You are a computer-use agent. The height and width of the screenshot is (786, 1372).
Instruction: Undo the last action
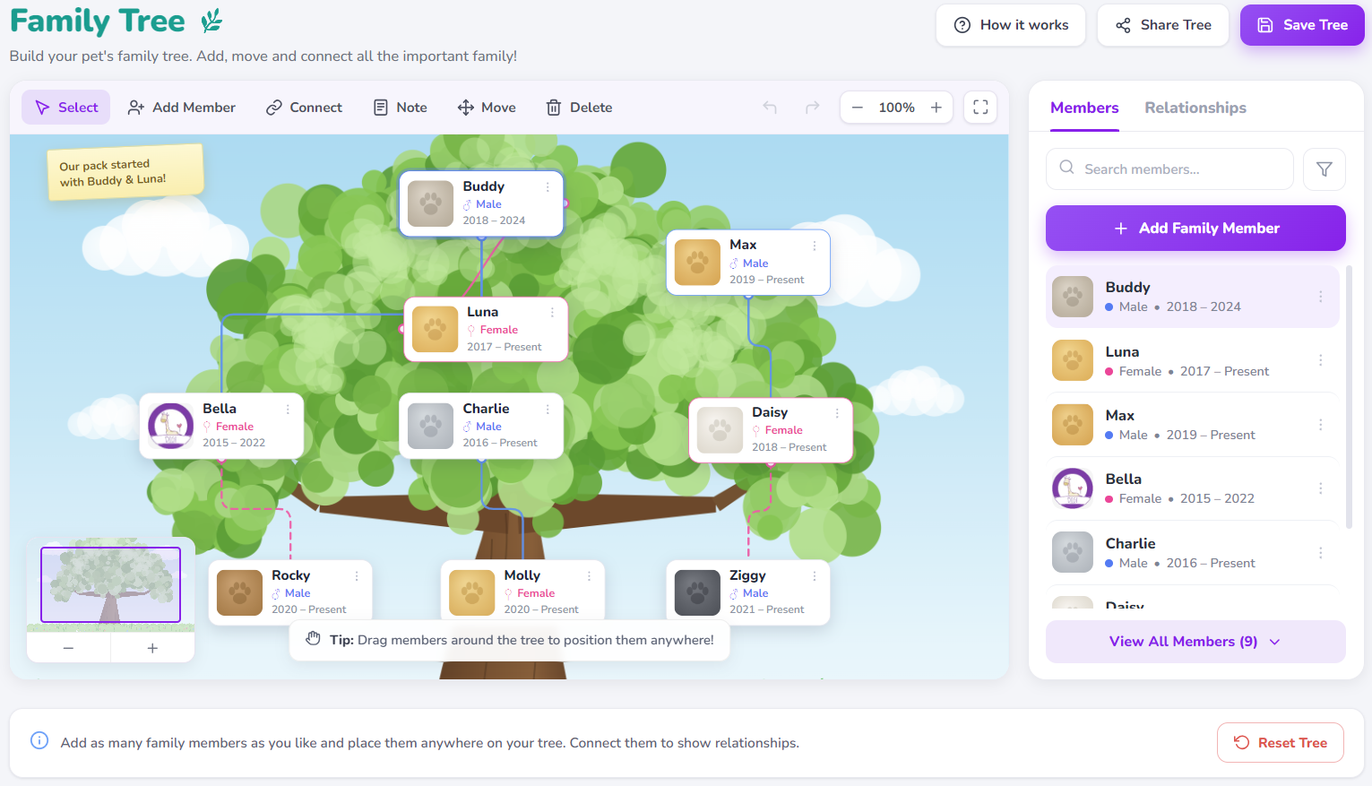770,108
